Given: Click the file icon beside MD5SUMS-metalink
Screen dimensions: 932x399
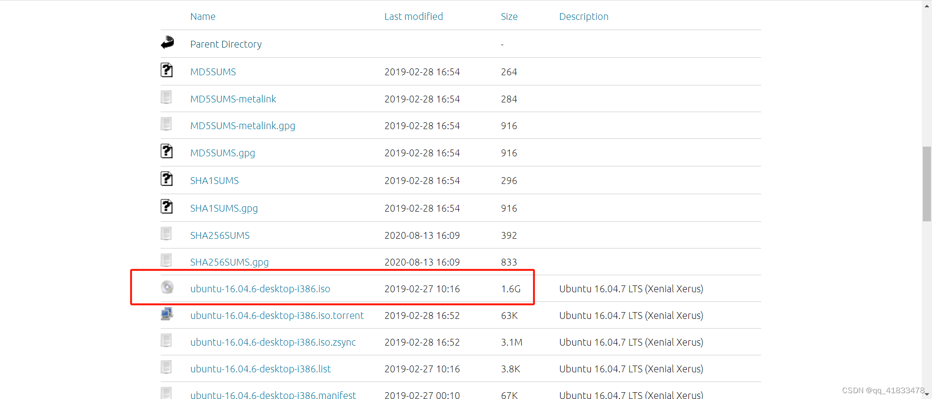Looking at the screenshot, I should pos(166,98).
